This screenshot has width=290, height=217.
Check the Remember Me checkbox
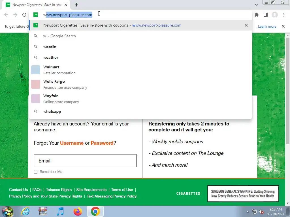tap(35, 172)
